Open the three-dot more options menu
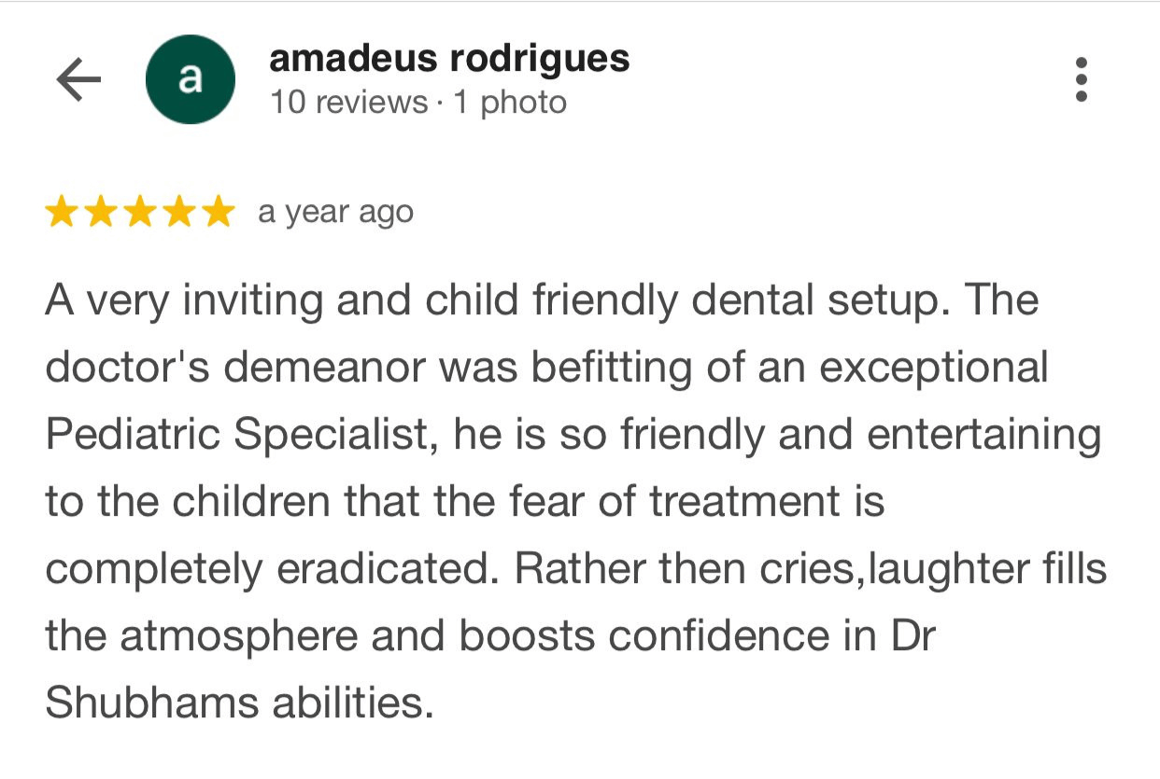Image resolution: width=1160 pixels, height=779 pixels. tap(1082, 79)
